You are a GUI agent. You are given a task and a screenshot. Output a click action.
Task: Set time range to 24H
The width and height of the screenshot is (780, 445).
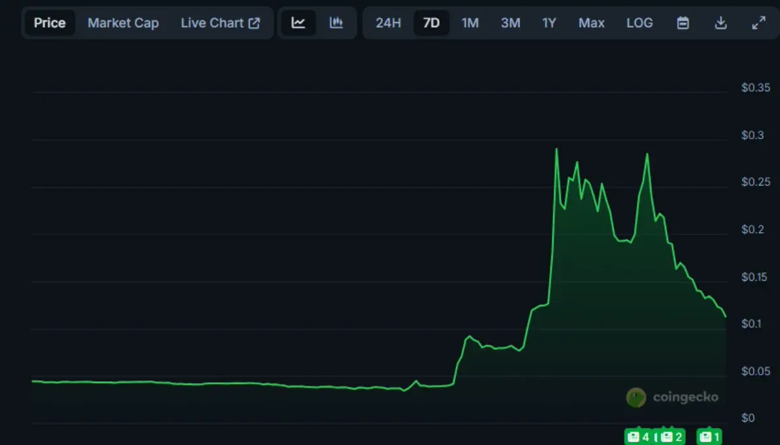coord(388,23)
